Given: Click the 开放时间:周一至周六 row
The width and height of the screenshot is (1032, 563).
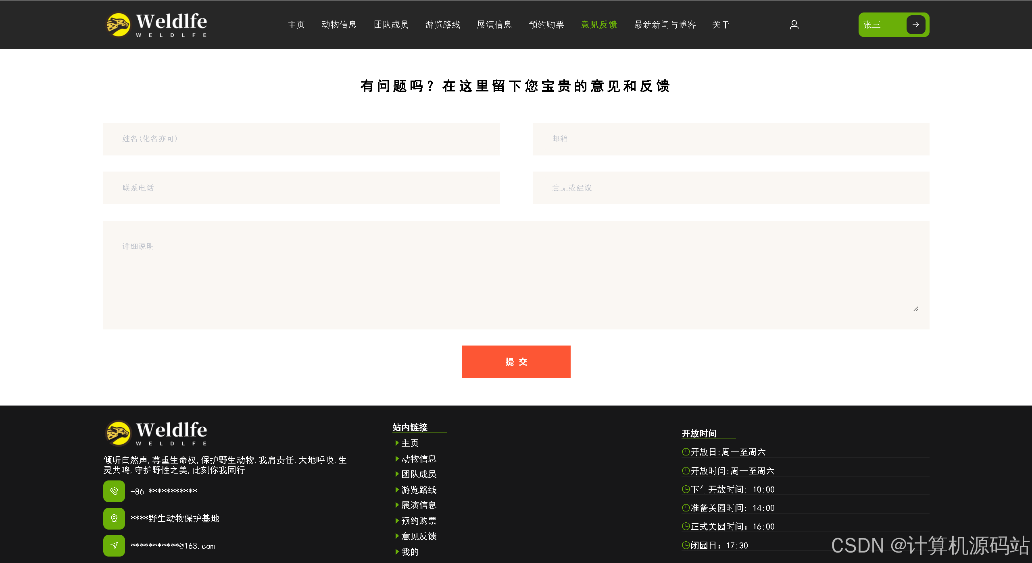Looking at the screenshot, I should click(805, 471).
